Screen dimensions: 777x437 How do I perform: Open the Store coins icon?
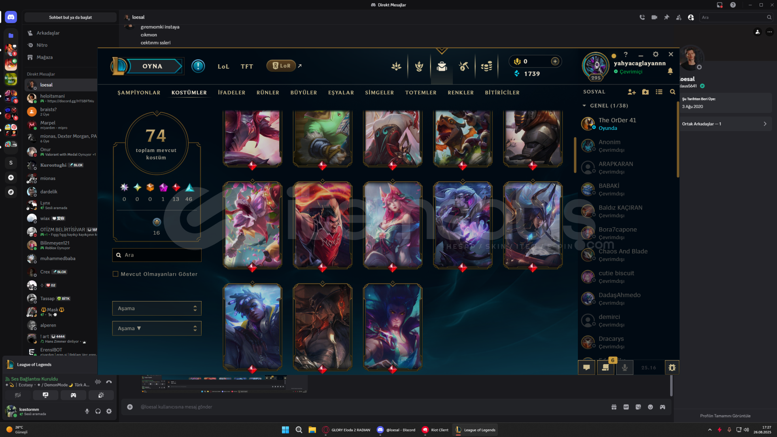(x=486, y=66)
